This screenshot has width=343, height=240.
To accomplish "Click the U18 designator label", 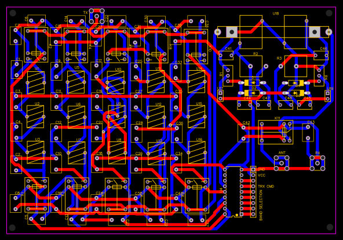I will coord(276,13).
